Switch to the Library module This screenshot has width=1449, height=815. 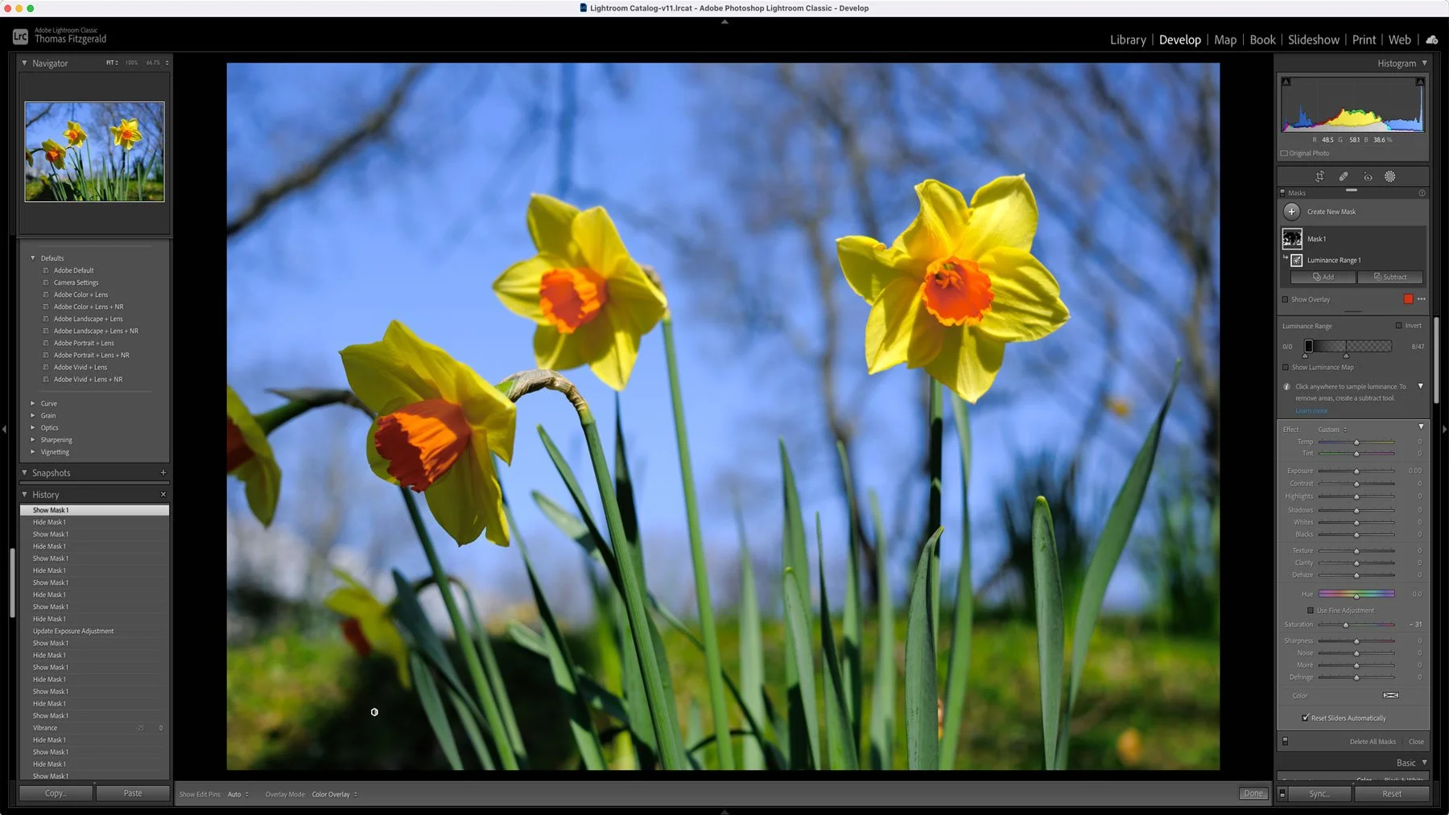click(x=1128, y=39)
